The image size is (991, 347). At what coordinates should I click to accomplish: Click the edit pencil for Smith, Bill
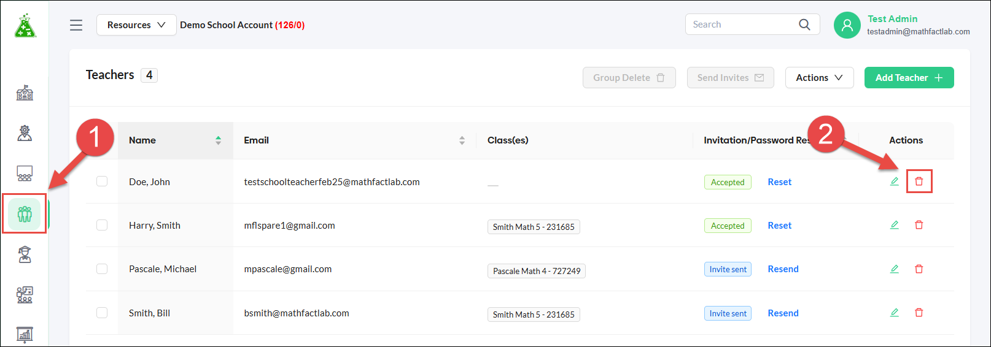pos(895,313)
